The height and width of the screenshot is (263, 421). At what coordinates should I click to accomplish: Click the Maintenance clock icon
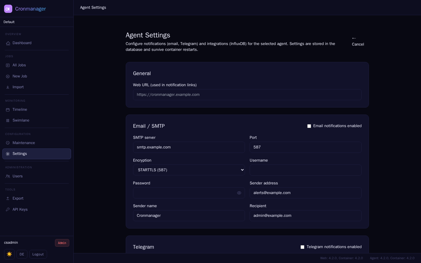coord(8,143)
